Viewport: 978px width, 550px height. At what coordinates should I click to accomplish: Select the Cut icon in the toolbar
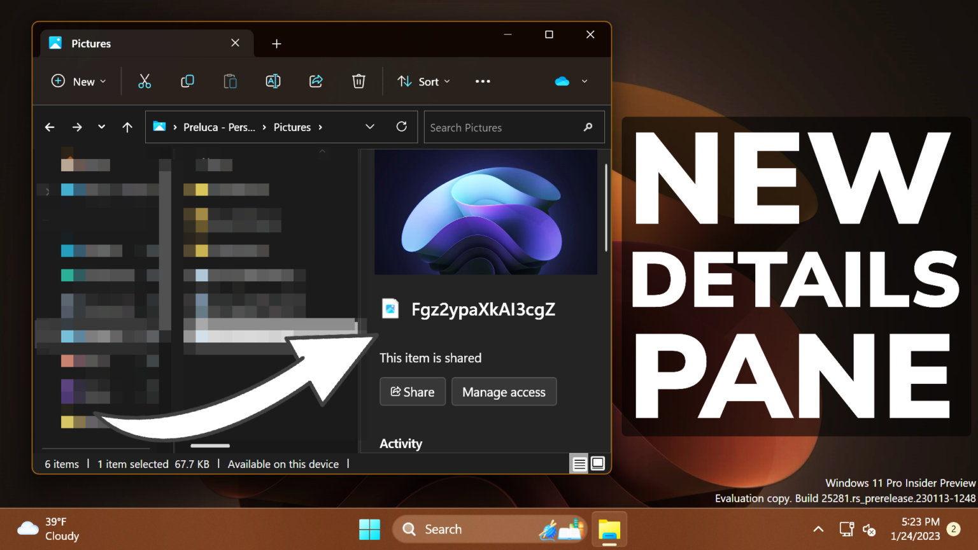coord(145,81)
